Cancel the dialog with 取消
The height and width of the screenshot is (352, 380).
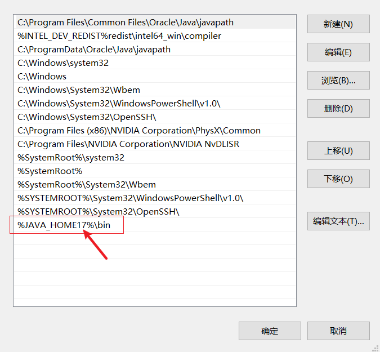click(338, 331)
